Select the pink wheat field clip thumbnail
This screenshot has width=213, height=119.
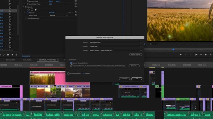tap(42, 79)
